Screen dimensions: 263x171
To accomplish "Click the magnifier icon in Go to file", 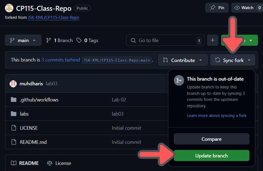I will click(133, 40).
